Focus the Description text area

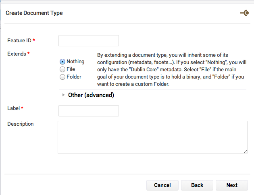[152, 137]
